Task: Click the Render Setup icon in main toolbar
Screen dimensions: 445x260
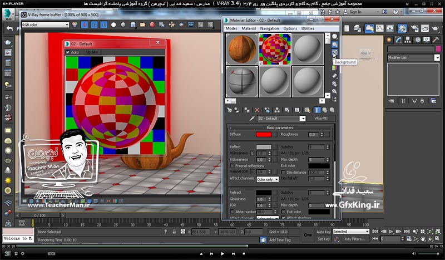Action: point(414,28)
